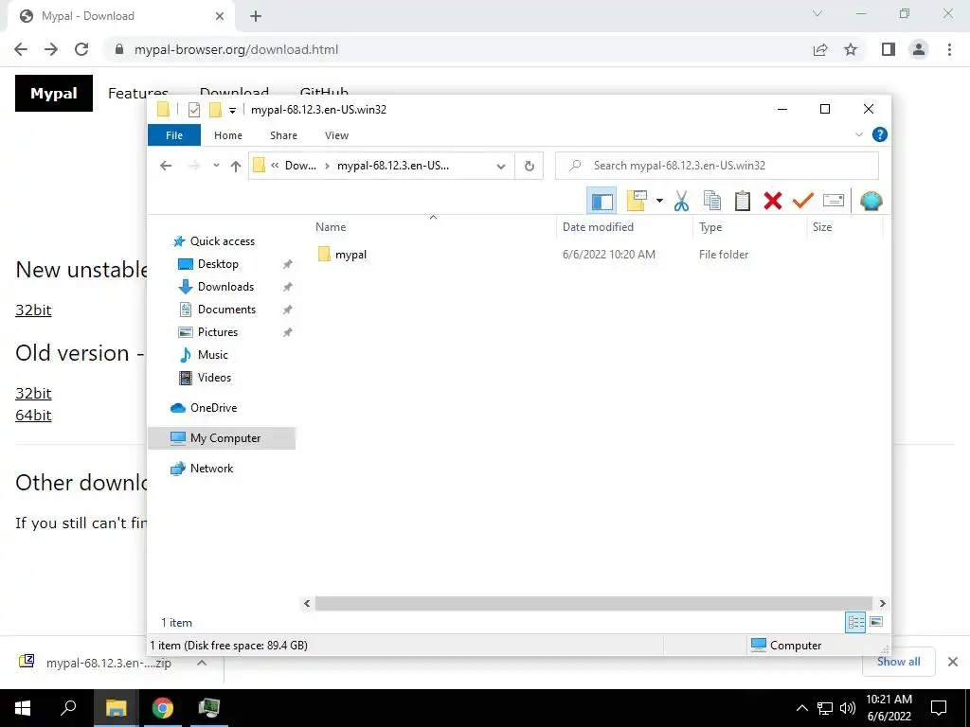970x727 pixels.
Task: Open the Customize Quick Access Toolbar dropdown
Action: coord(233,110)
